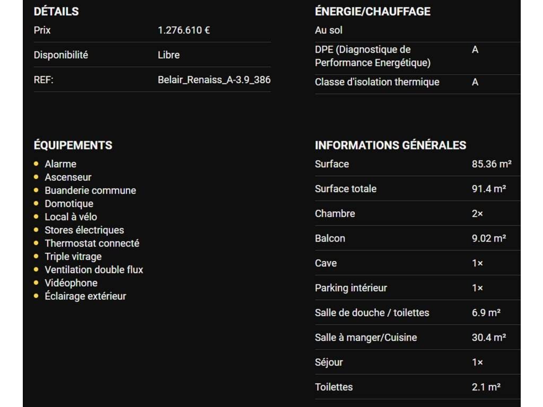Select the reference code Belair_Renaiss_A-3.9_386
Screen dimensions: 543x407
tap(214, 80)
